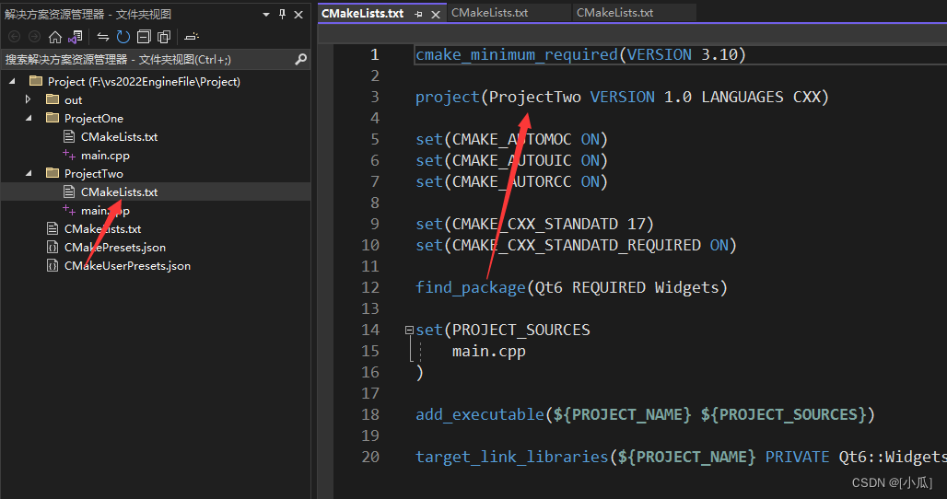This screenshot has width=947, height=499.
Task: Collapse the ProjectTwo folder
Action: [x=29, y=173]
